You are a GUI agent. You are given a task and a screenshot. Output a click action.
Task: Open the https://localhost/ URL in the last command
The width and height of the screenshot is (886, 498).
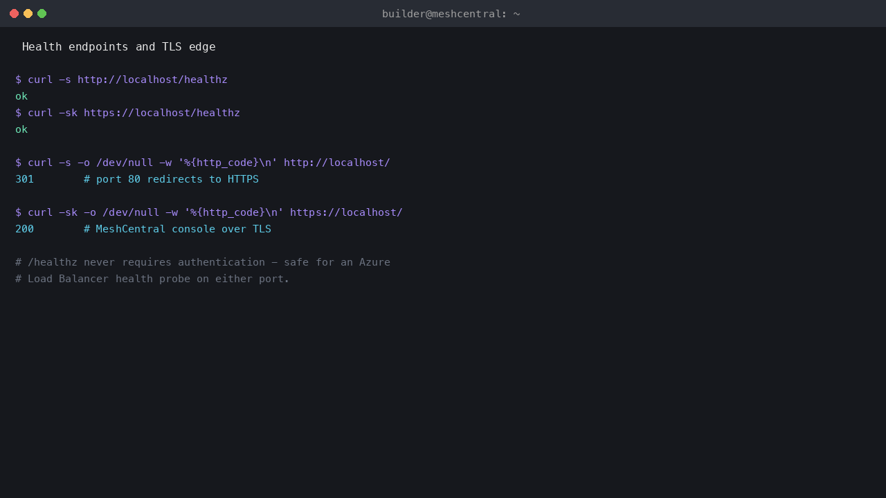point(346,212)
